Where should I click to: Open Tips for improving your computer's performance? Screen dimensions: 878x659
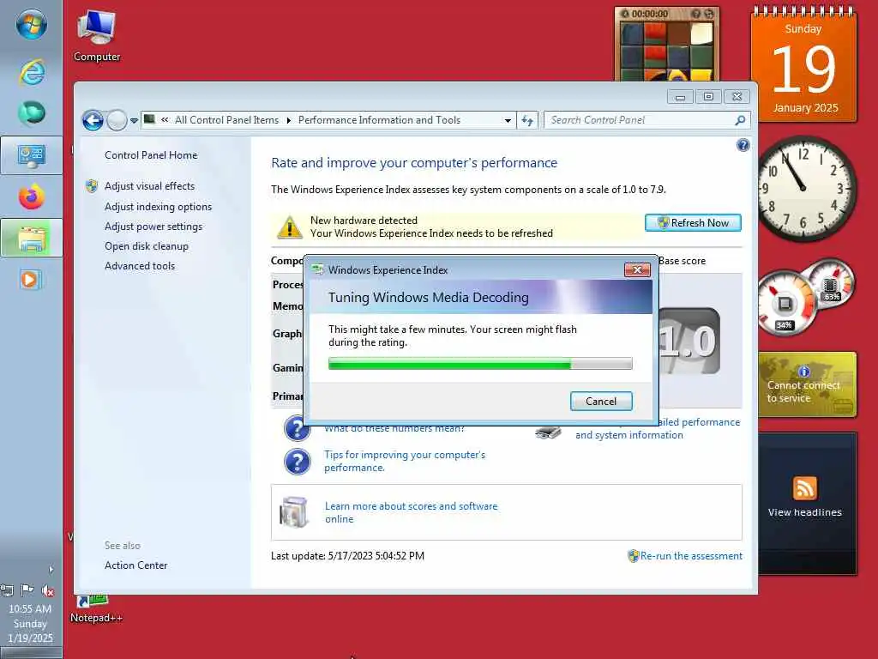(x=405, y=461)
